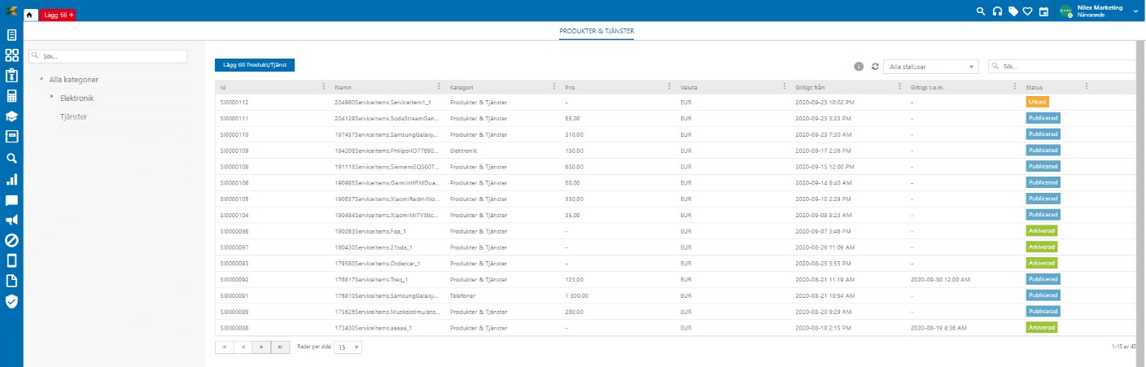Open the rows per page dropdown
This screenshot has height=367, width=1146.
[x=349, y=347]
